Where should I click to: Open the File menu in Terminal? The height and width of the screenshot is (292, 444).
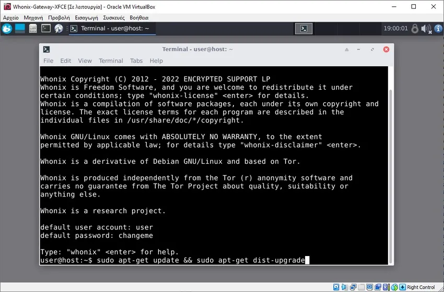(48, 61)
